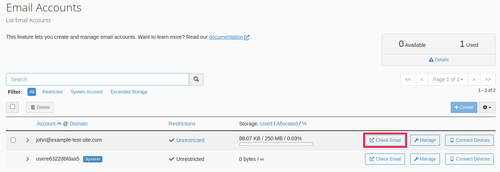Filter by System Account
500x172 pixels.
(86, 92)
